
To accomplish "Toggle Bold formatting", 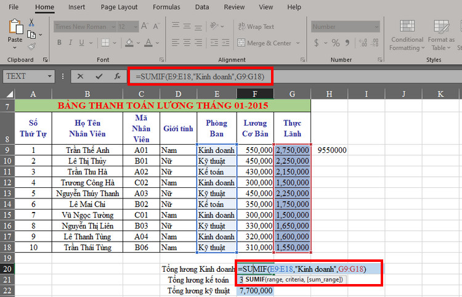I will tap(60, 43).
